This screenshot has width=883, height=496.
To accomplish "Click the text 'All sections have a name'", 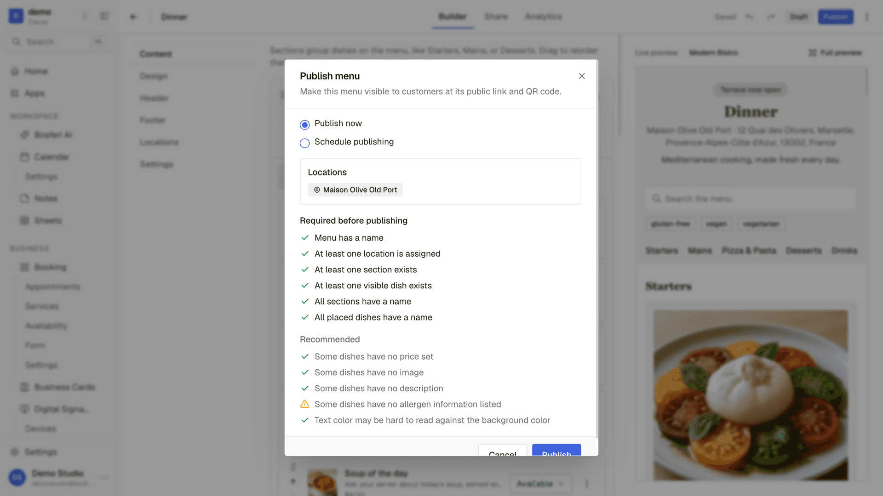I will point(362,301).
